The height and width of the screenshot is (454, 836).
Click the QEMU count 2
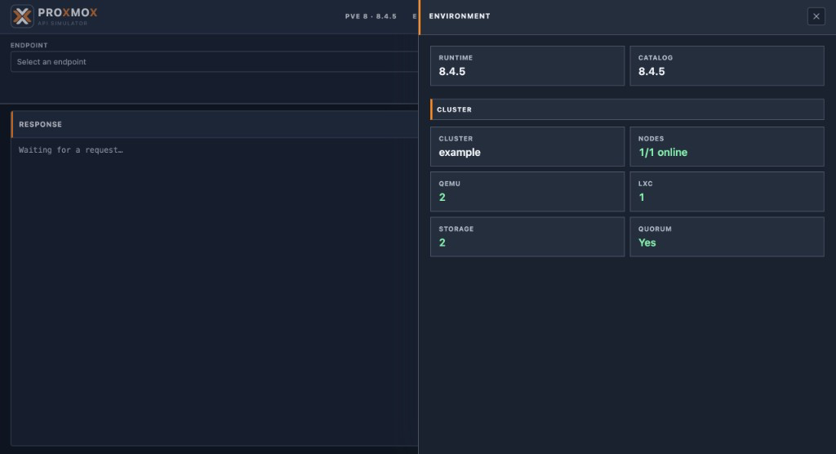(x=442, y=198)
